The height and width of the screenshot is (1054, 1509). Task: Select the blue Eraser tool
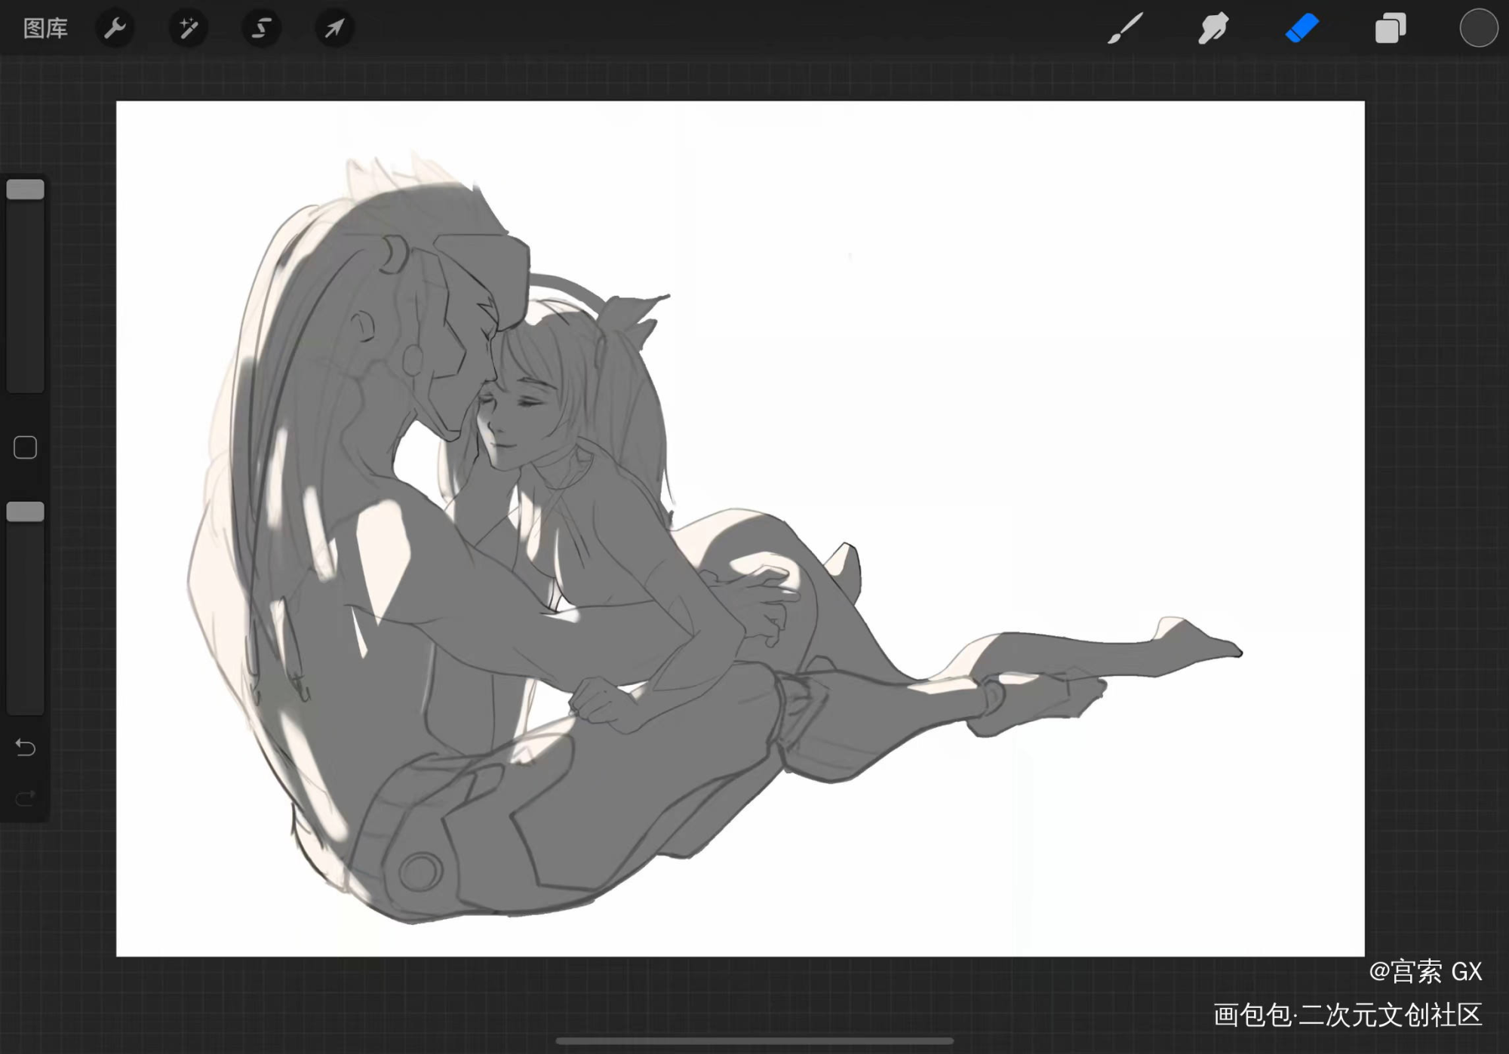pyautogui.click(x=1302, y=29)
